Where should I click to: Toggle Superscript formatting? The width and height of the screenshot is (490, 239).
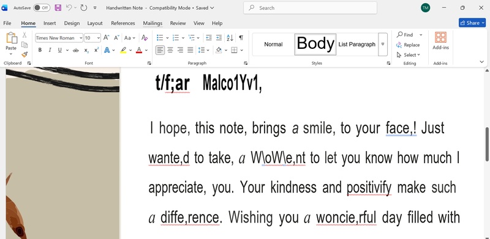(x=97, y=50)
